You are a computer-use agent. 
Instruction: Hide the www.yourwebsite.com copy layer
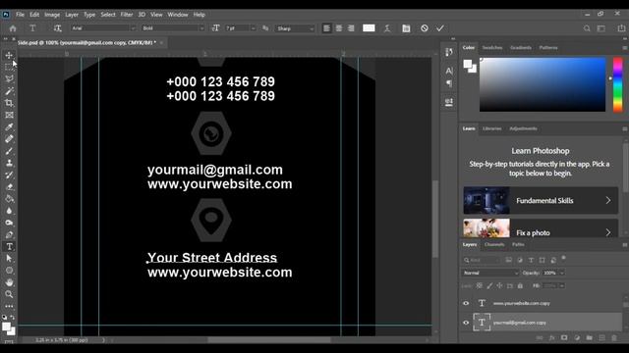click(x=466, y=303)
